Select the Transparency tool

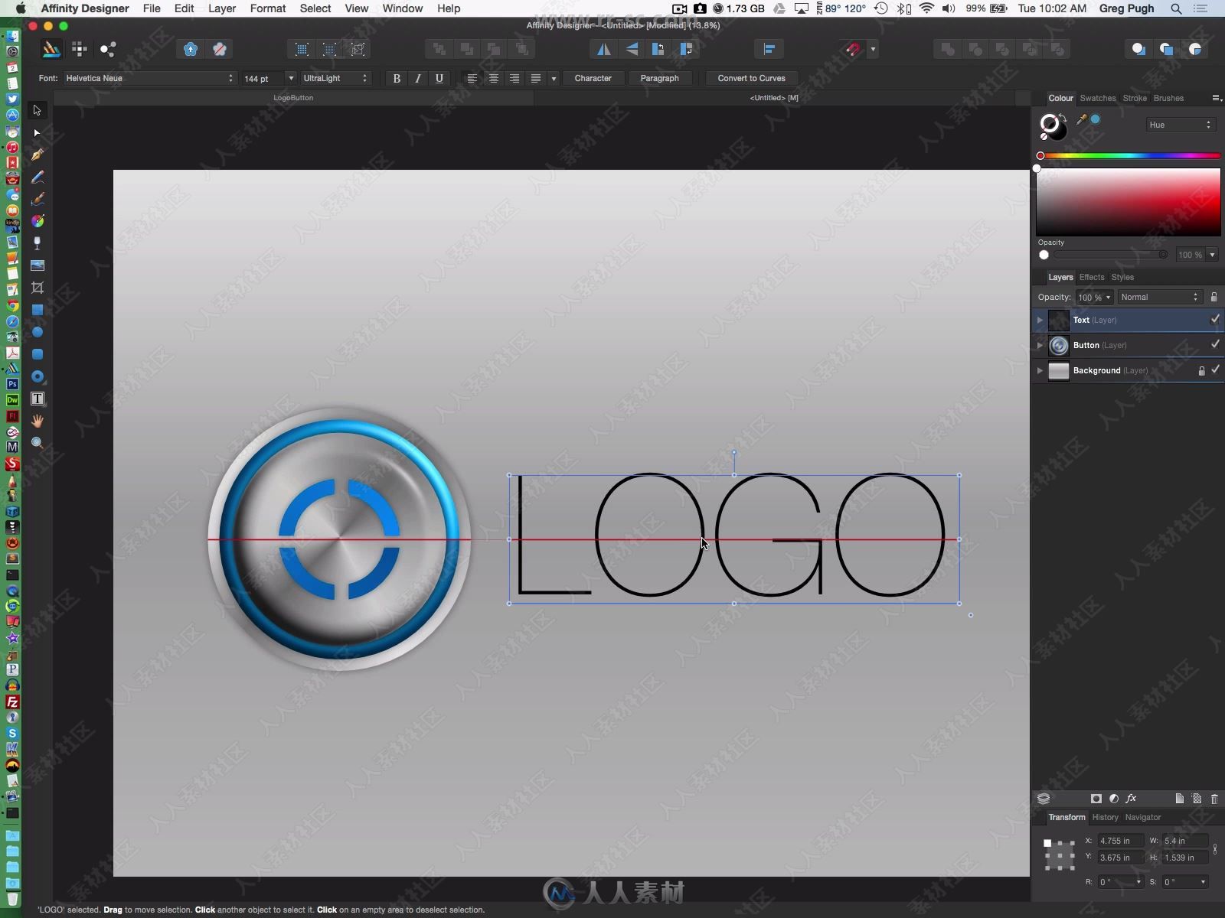37,243
